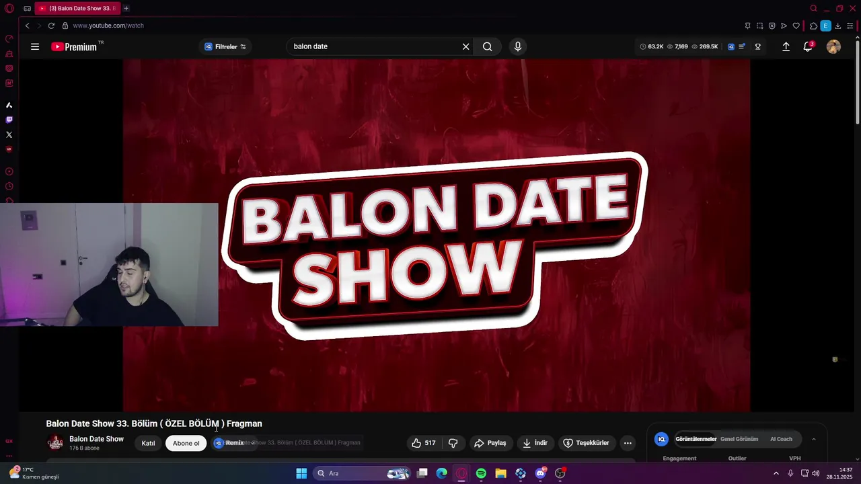Reload the YouTube page
This screenshot has width=861, height=484.
tap(51, 26)
